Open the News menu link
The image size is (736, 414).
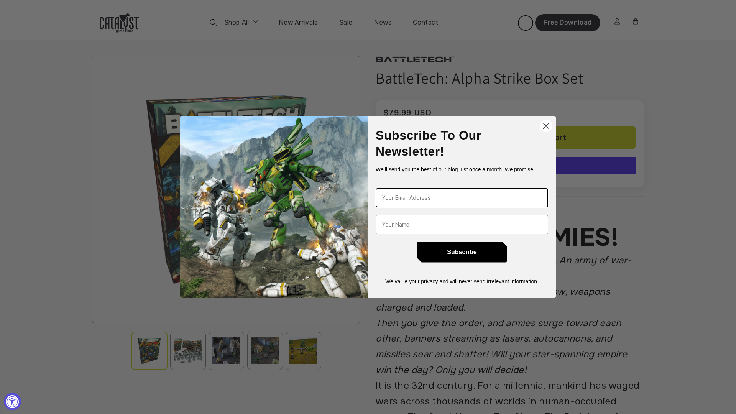tap(383, 22)
